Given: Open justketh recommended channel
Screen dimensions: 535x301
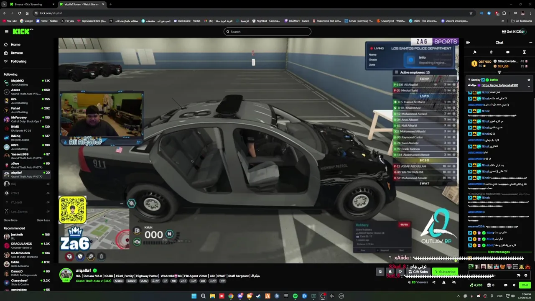Looking at the screenshot, I should (x=27, y=236).
